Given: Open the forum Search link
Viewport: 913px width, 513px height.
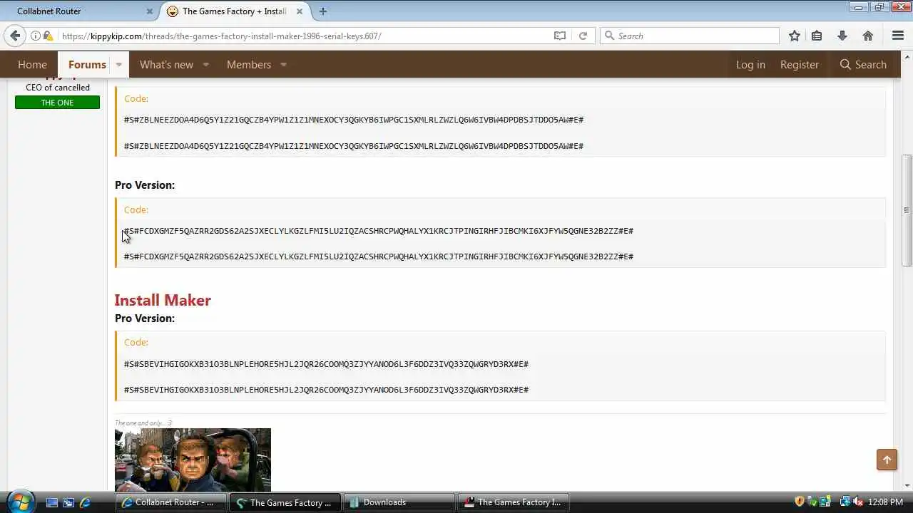Looking at the screenshot, I should click(x=863, y=64).
